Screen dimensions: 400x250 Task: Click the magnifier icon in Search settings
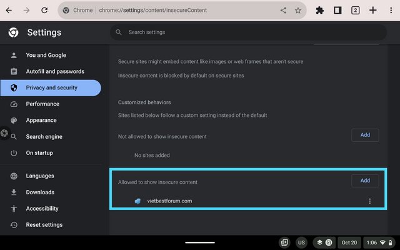click(x=119, y=32)
